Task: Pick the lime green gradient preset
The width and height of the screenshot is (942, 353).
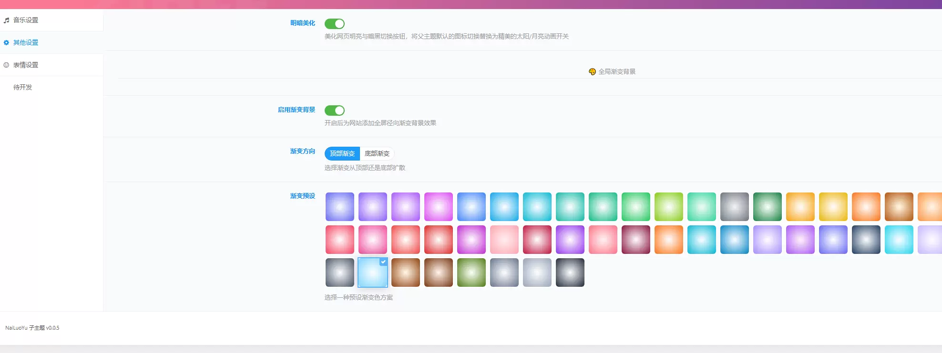Action: coord(669,207)
